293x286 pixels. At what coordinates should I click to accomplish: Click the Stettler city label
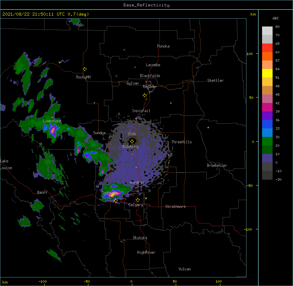[x=215, y=81]
